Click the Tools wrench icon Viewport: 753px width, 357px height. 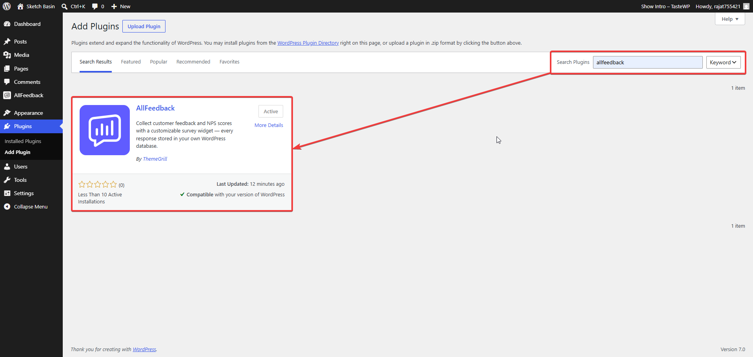coord(7,180)
